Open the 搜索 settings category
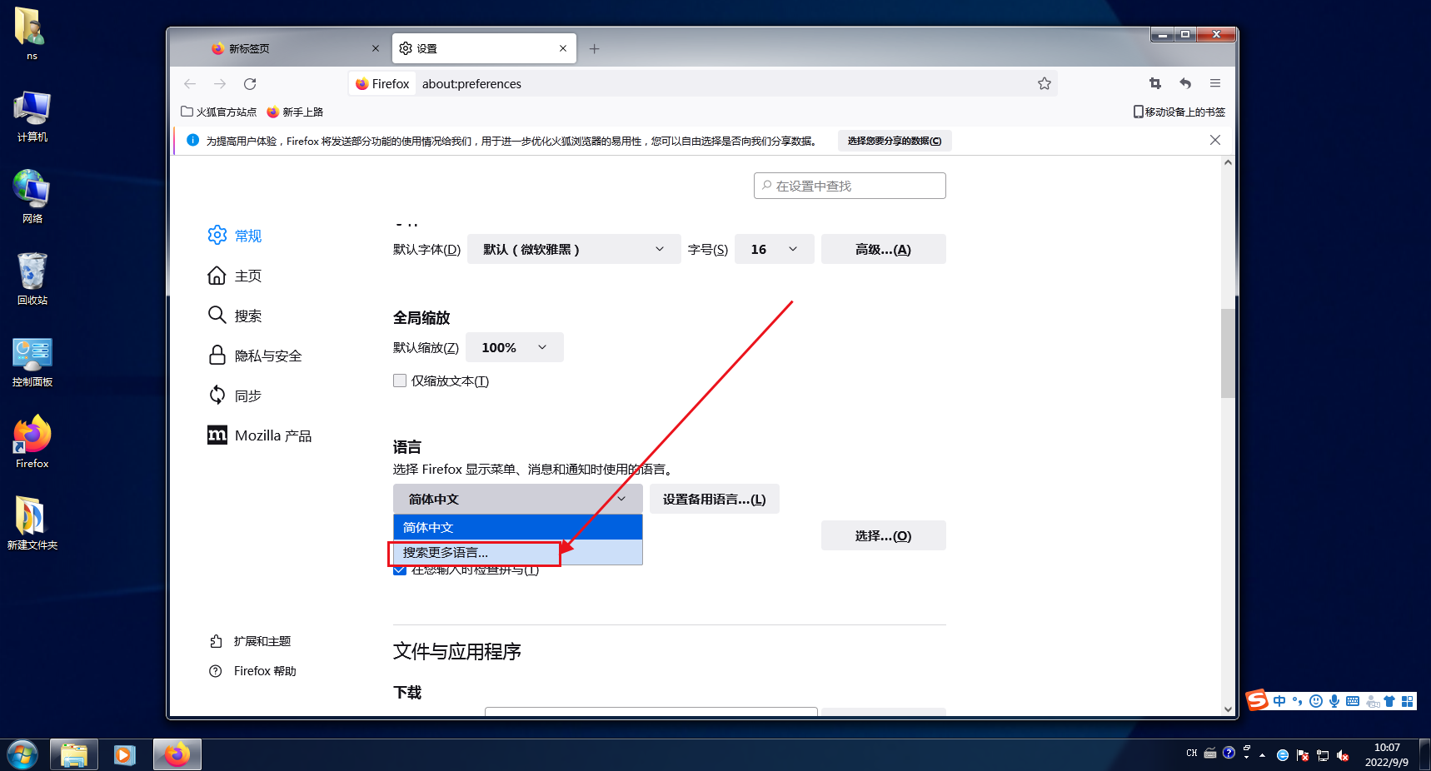 coord(235,316)
